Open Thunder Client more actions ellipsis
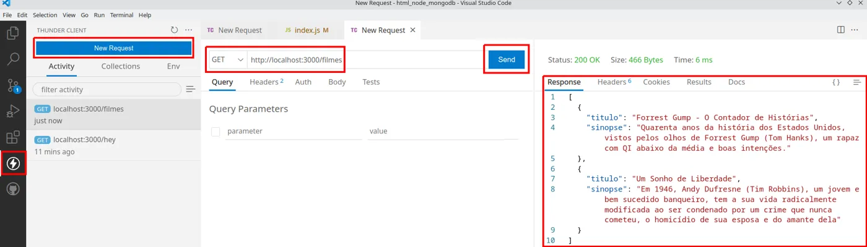The width and height of the screenshot is (867, 247). tap(189, 30)
